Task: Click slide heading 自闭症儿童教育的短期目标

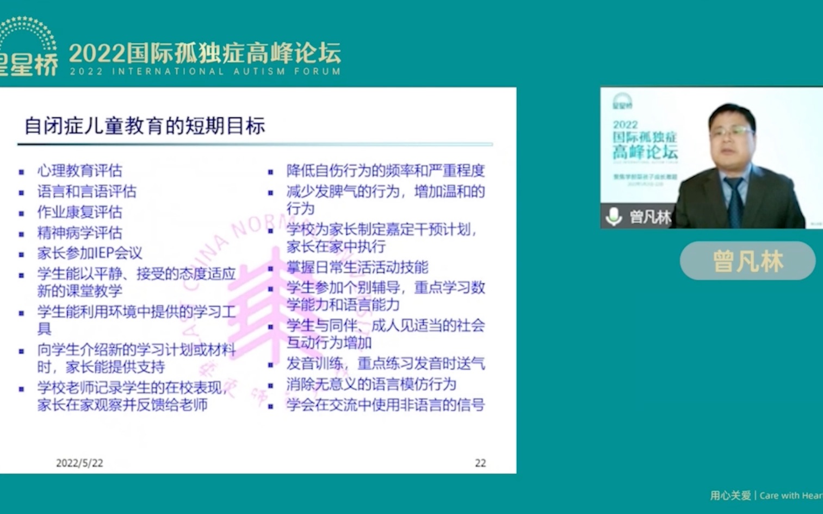Action: (x=145, y=126)
